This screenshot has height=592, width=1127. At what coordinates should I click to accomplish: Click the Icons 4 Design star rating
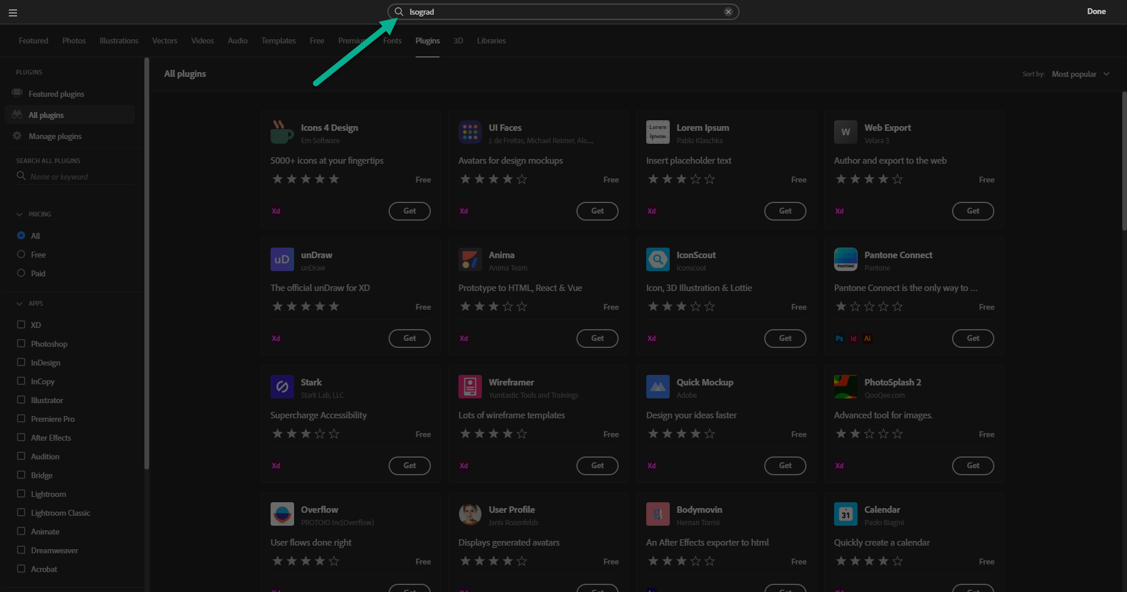pos(306,180)
